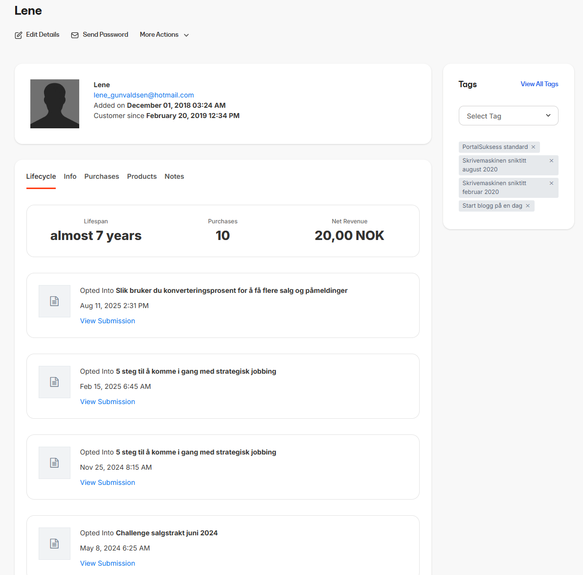
Task: Click document icon for Challenge salgstrakt opt-in
Action: [54, 543]
